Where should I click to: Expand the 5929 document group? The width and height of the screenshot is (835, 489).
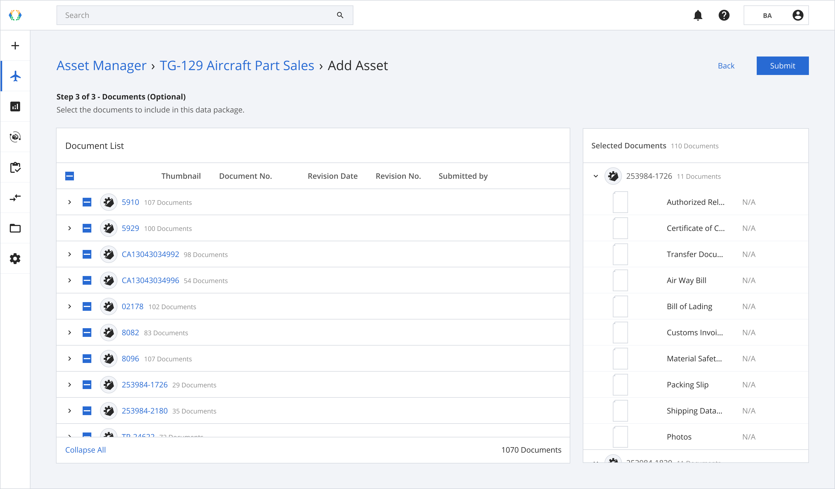[70, 228]
